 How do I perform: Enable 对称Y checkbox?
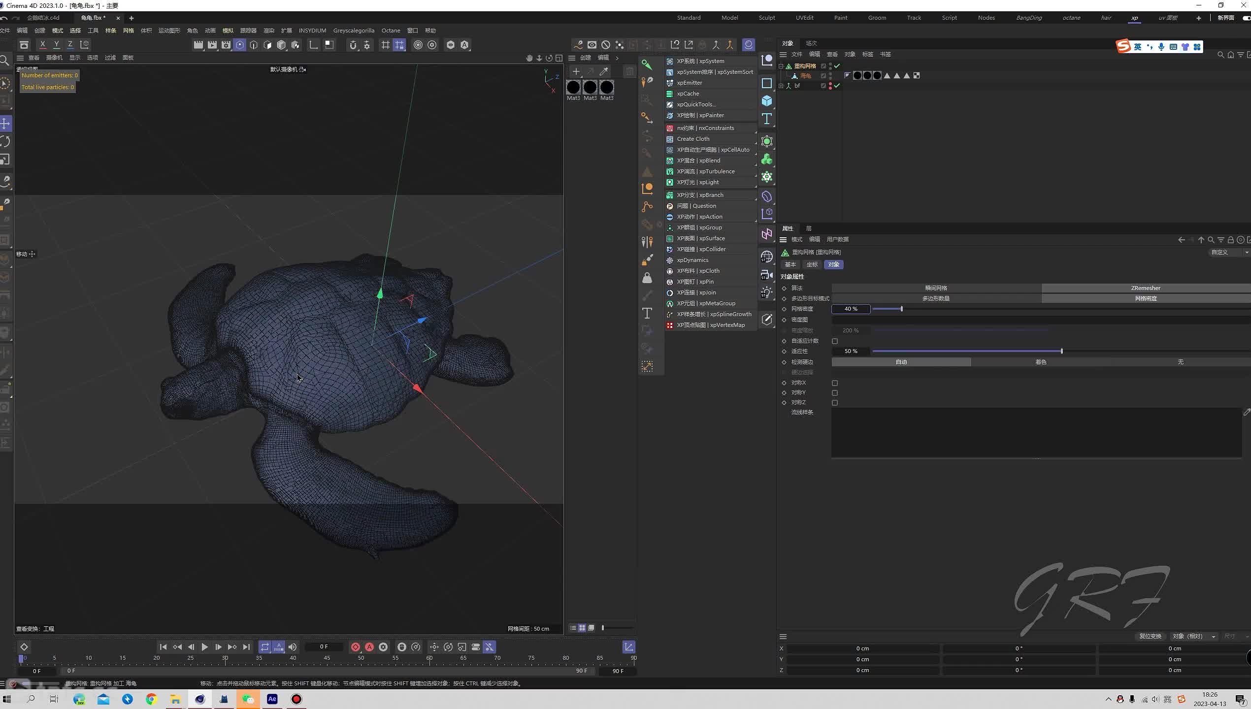(x=835, y=392)
